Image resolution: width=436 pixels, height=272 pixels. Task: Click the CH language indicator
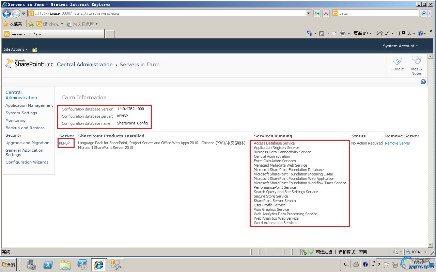pyautogui.click(x=346, y=264)
